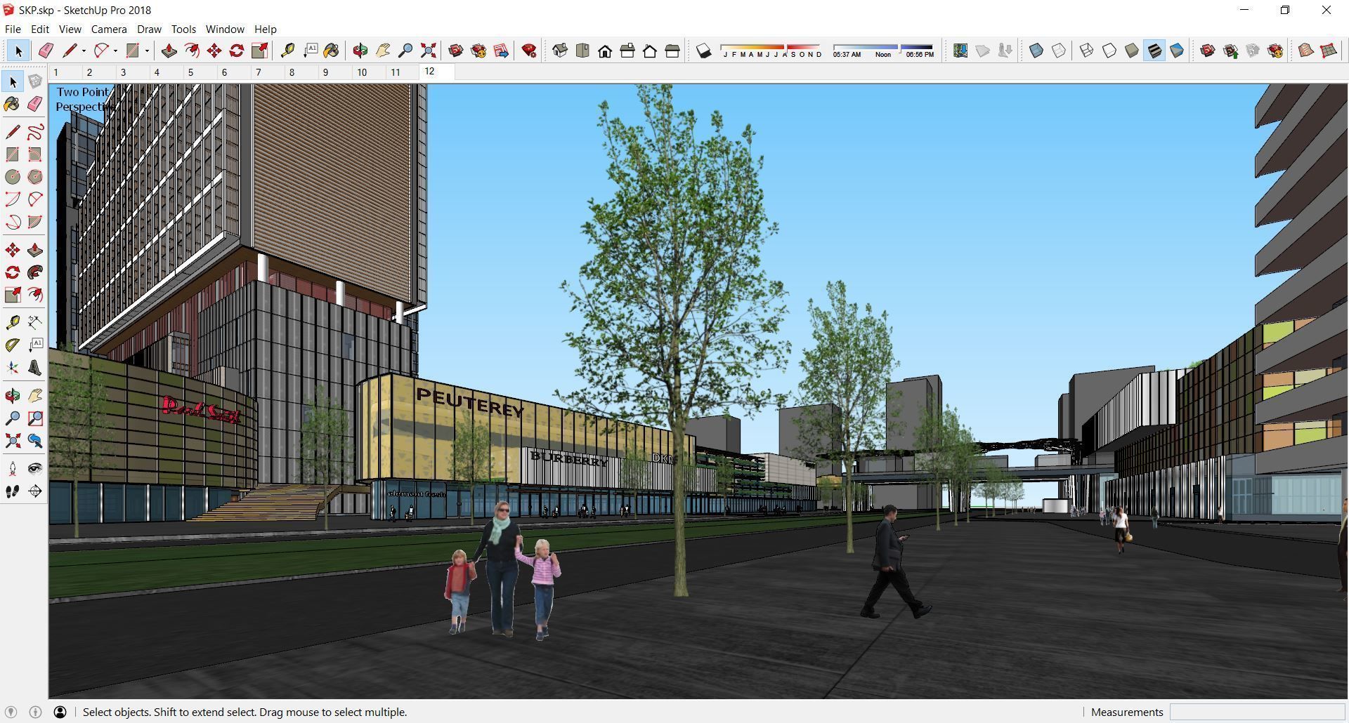The width and height of the screenshot is (1349, 723).
Task: Click the Send to LayOut icon
Action: [501, 51]
